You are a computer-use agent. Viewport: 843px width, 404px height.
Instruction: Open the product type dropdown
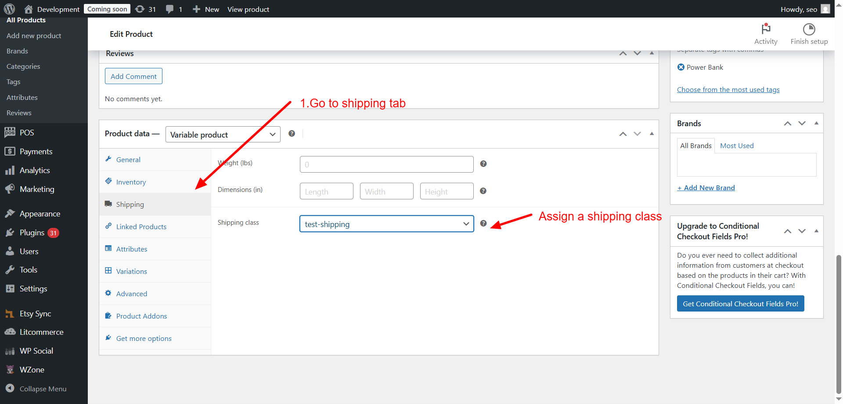coord(223,135)
